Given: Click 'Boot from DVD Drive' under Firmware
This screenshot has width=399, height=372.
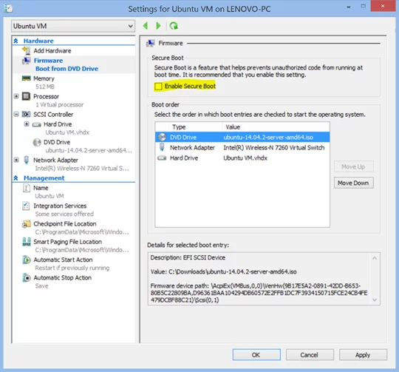Looking at the screenshot, I should [66, 69].
